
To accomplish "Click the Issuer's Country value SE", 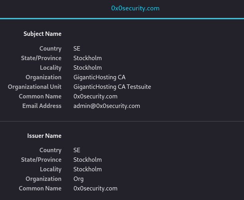I will click(77, 150).
